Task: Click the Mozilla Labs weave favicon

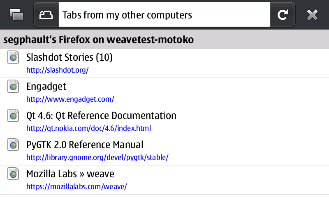Action: 13,174
